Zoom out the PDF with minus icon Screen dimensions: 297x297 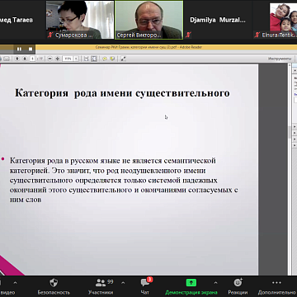pos(50,59)
